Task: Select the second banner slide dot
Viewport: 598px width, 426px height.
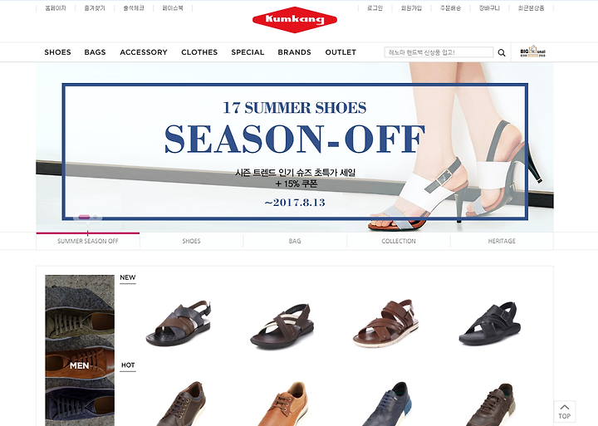Action: tap(96, 217)
